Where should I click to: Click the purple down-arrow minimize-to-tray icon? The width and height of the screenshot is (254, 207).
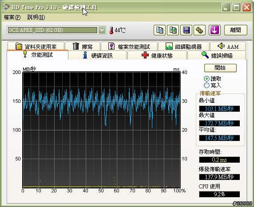(x=214, y=30)
